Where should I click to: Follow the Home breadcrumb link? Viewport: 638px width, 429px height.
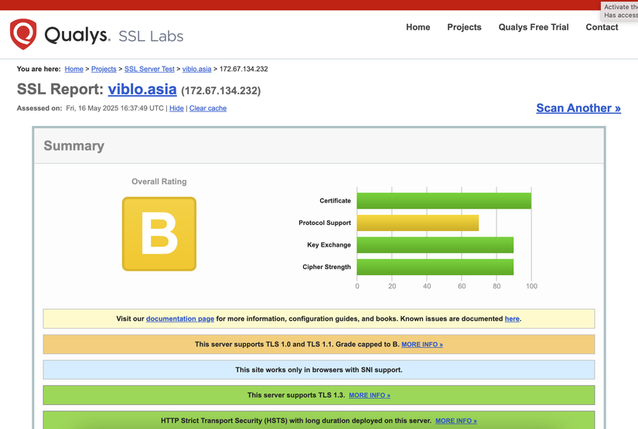point(73,69)
